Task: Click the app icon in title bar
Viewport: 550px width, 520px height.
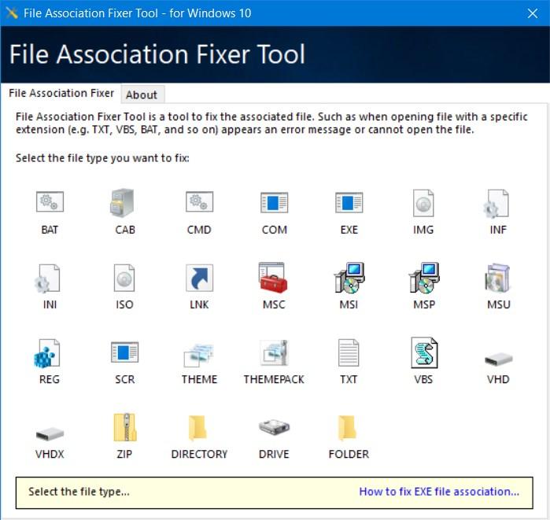Action: 12,13
